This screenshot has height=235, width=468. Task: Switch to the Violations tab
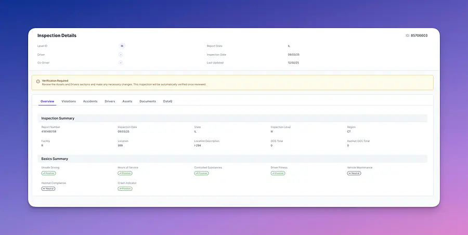[x=69, y=101]
